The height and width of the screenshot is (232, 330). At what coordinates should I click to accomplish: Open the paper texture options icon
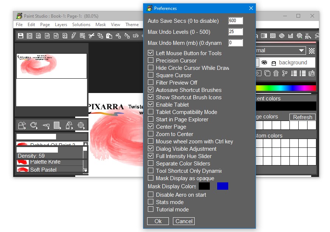point(57,125)
